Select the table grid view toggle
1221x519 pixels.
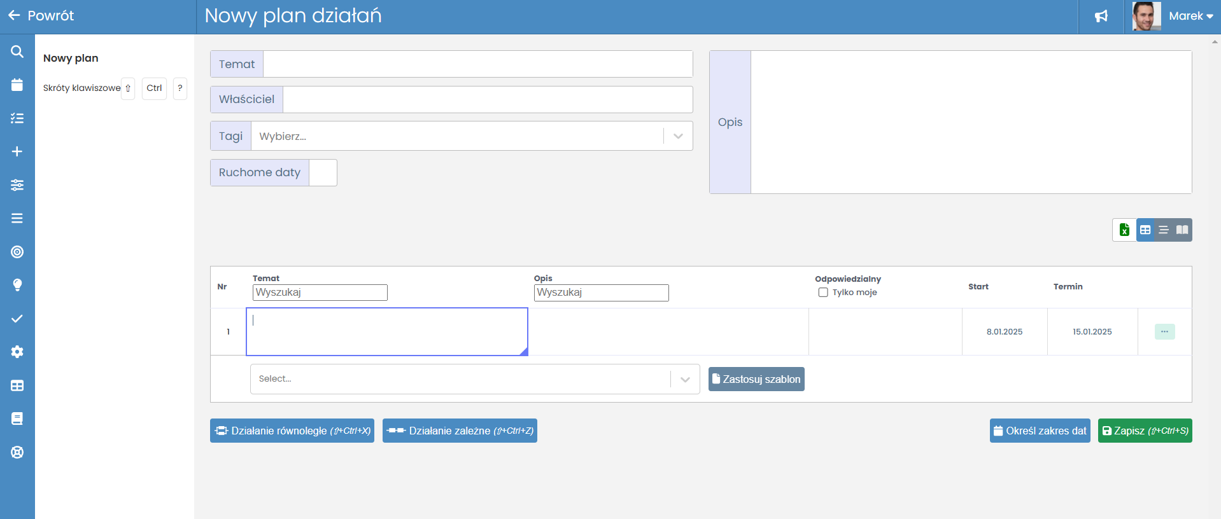coord(1145,230)
